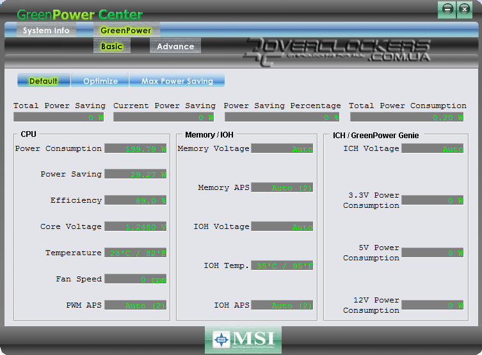The width and height of the screenshot is (482, 355).
Task: Click CPU Power Saving value 29.27 W
Action: pyautogui.click(x=136, y=174)
